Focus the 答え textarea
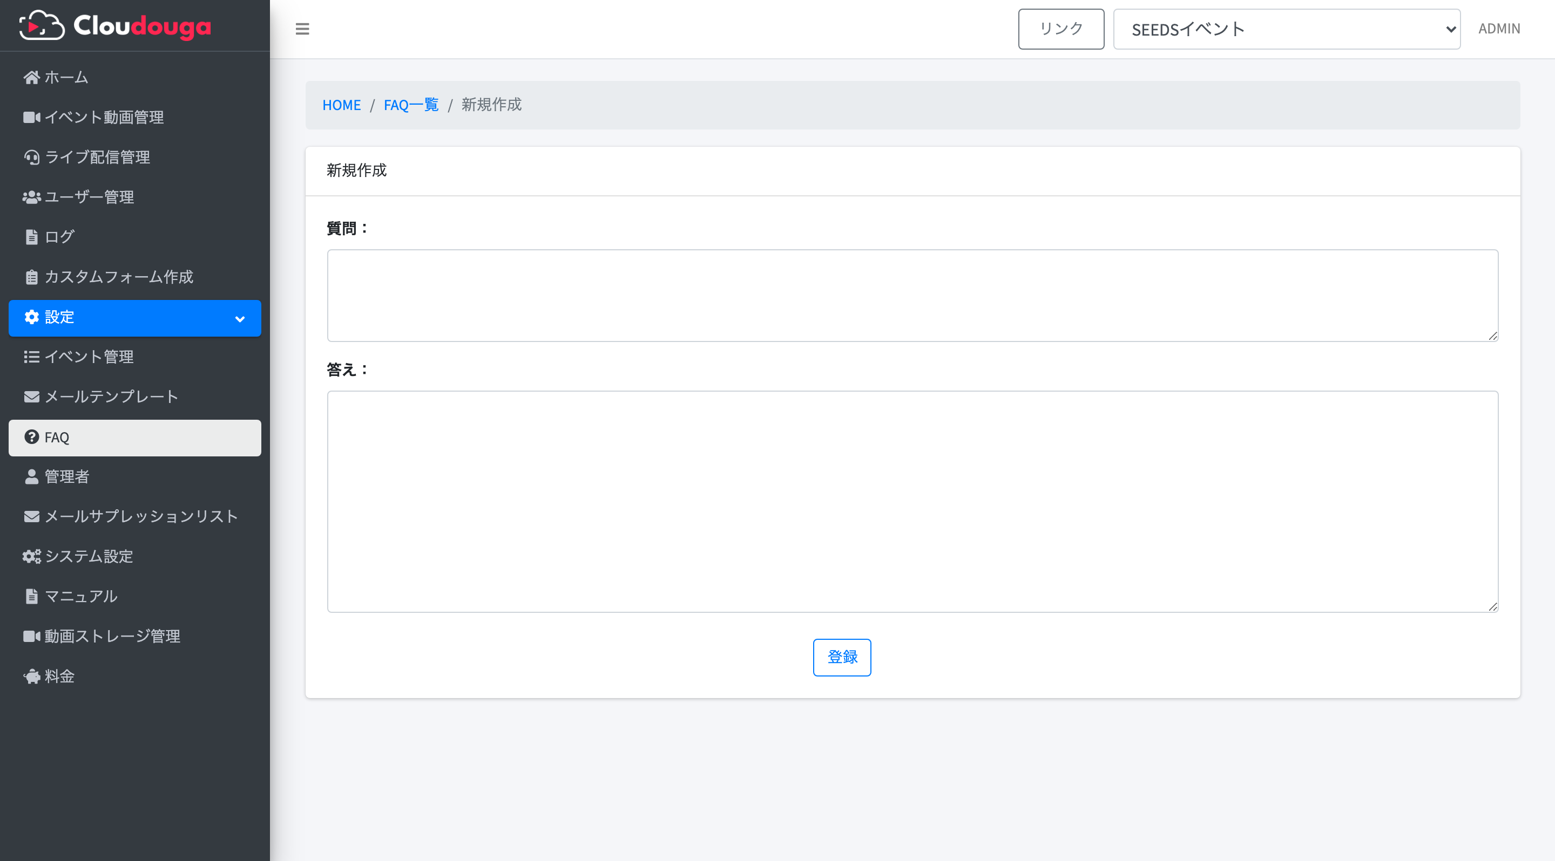The height and width of the screenshot is (861, 1555). (x=912, y=502)
